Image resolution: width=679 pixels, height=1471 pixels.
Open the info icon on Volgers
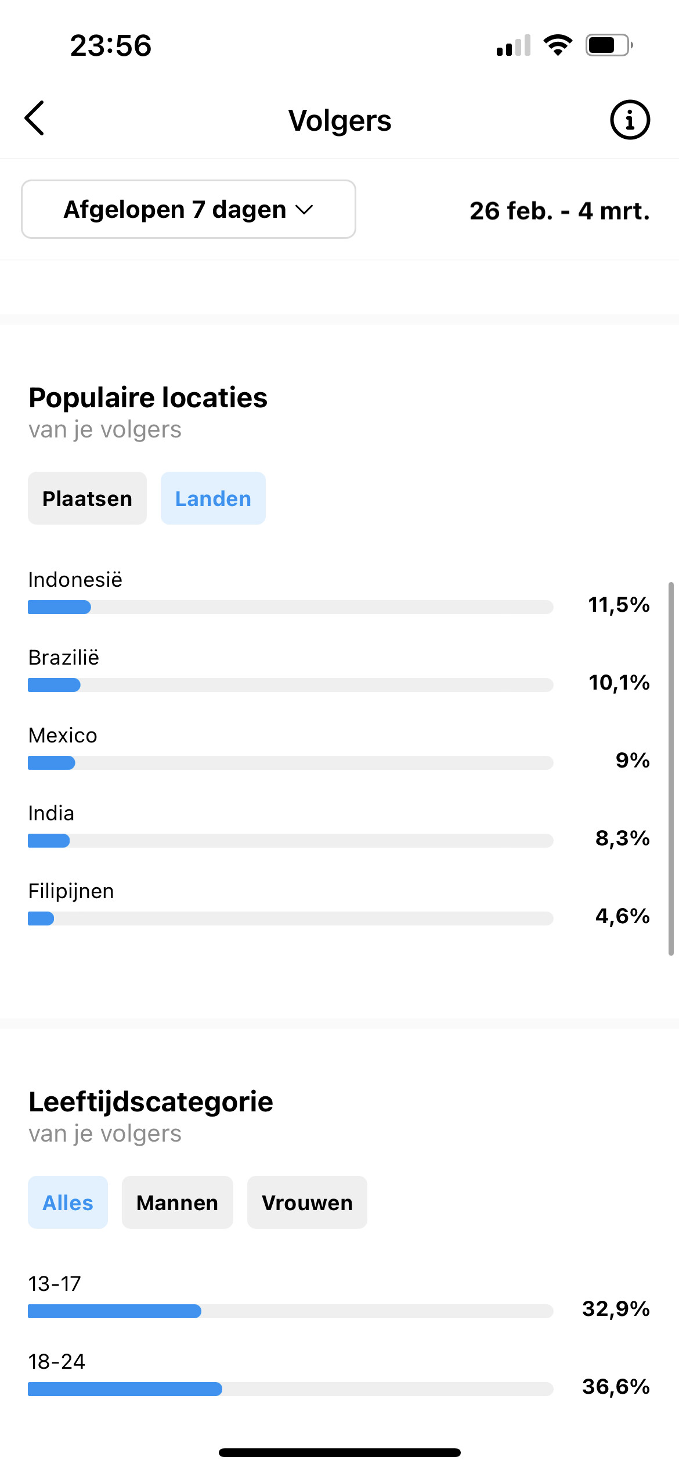pos(630,120)
